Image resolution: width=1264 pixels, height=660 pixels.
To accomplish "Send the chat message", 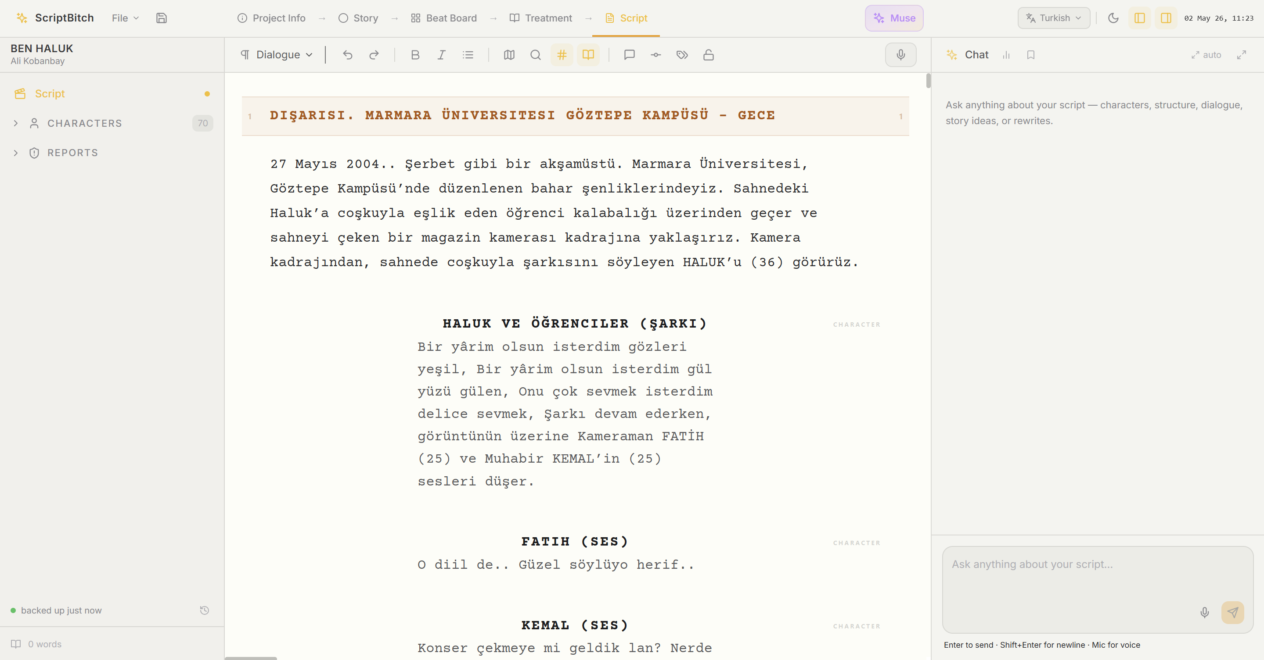I will [1232, 613].
